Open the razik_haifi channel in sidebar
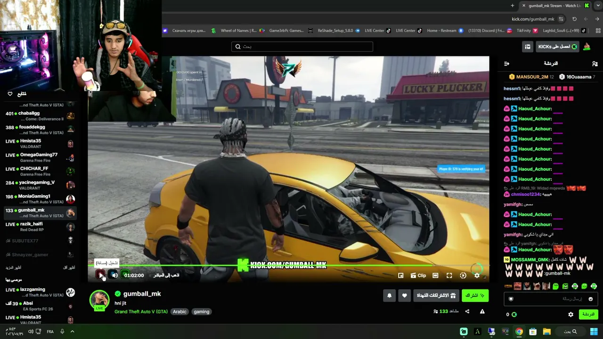Viewport: 603px width, 339px height. [40, 226]
